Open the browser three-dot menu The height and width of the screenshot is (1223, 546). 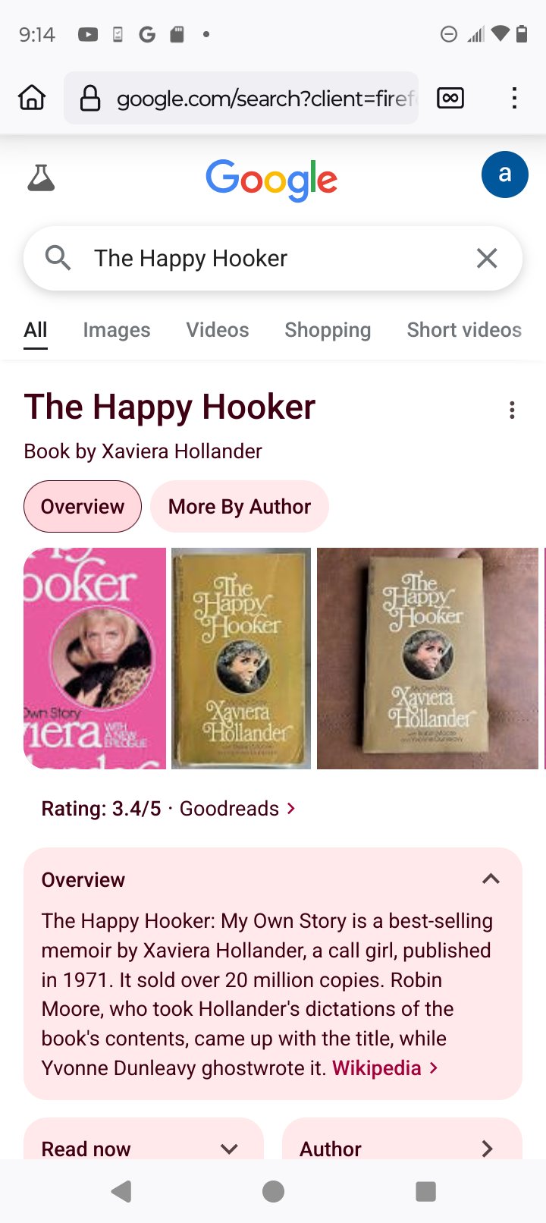pos(514,98)
